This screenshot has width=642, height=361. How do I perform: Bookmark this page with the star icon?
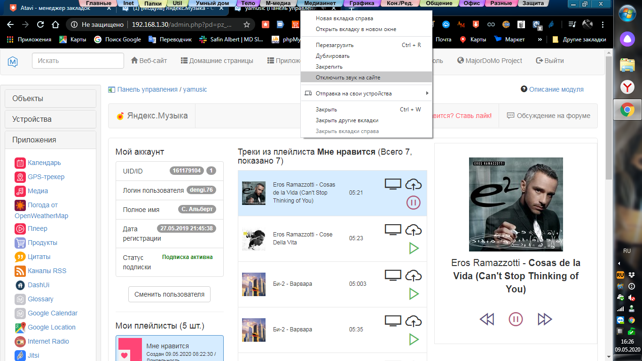[247, 24]
